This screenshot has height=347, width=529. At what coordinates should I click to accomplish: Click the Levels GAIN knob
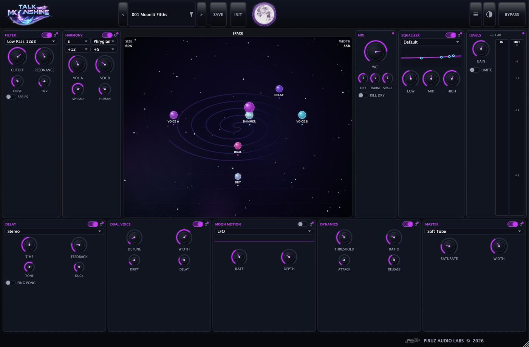tap(481, 49)
